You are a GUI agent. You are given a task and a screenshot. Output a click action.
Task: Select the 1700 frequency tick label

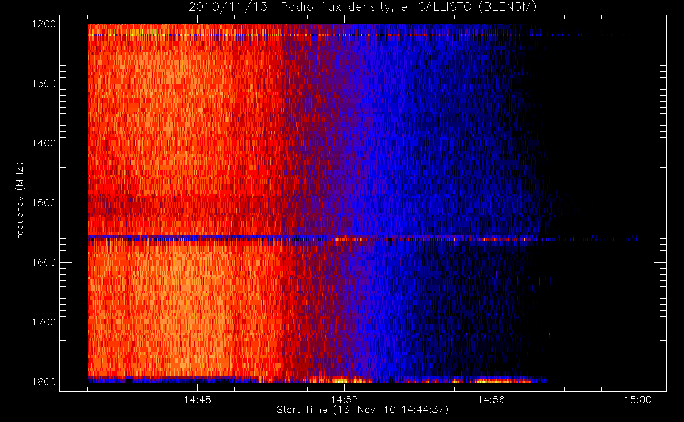pyautogui.click(x=44, y=322)
